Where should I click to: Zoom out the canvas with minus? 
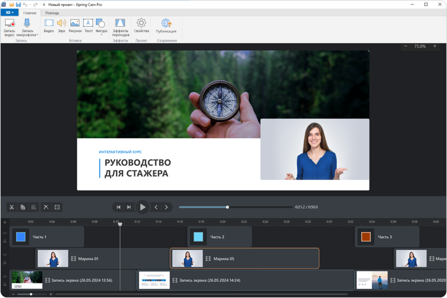point(405,46)
